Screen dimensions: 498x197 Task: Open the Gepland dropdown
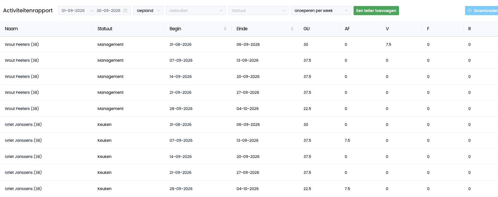tap(148, 10)
